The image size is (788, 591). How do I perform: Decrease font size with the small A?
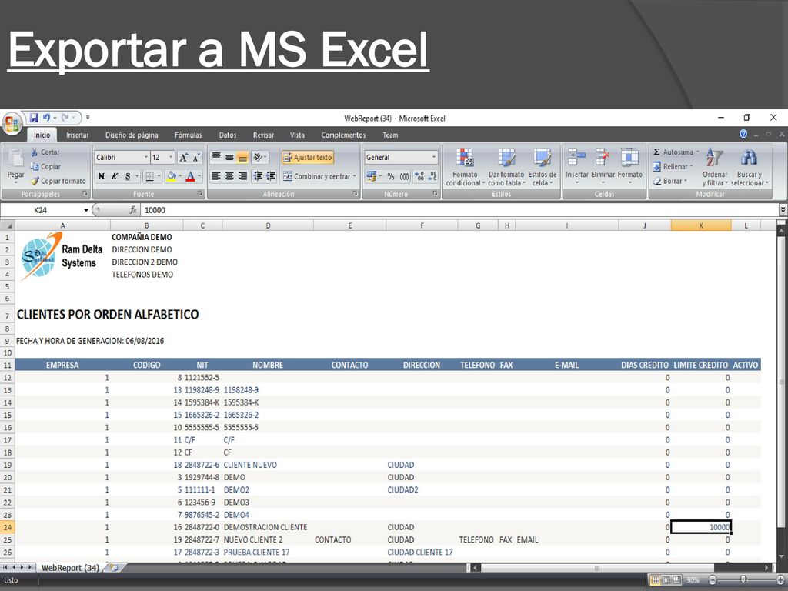pos(196,157)
